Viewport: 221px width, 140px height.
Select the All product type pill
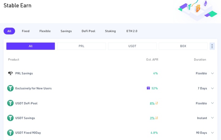pos(9,31)
